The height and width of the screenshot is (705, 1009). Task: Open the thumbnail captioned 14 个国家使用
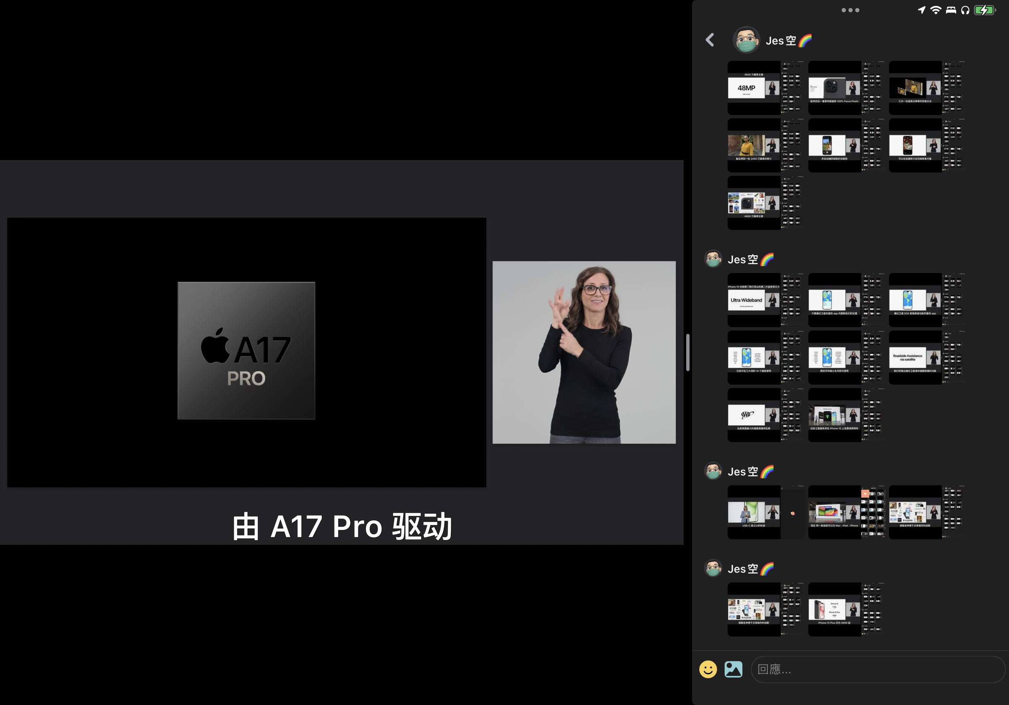coord(766,358)
